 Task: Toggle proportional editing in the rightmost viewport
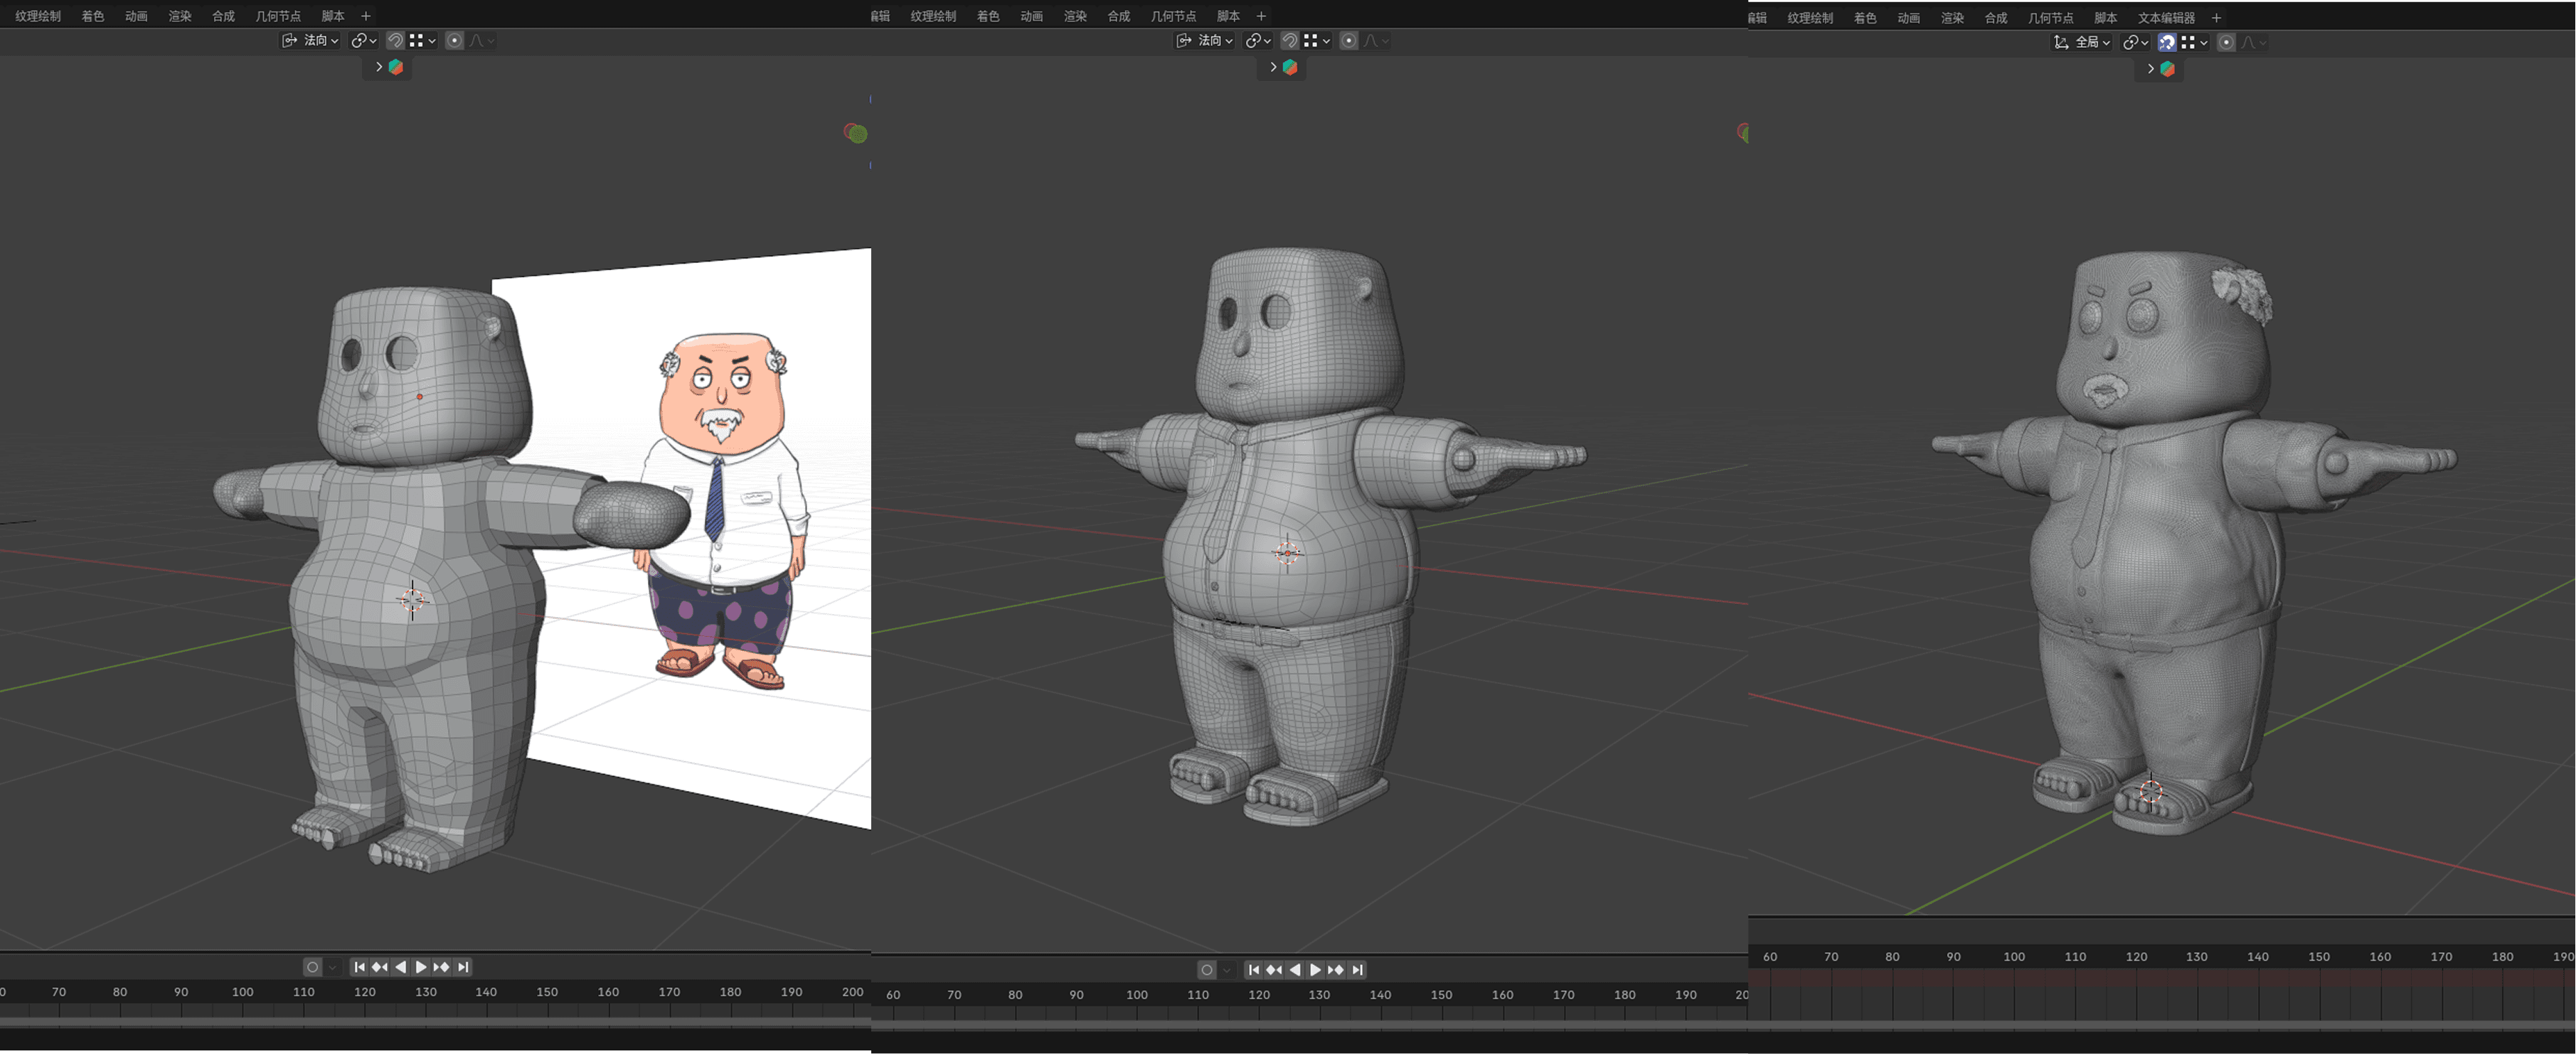click(2226, 42)
